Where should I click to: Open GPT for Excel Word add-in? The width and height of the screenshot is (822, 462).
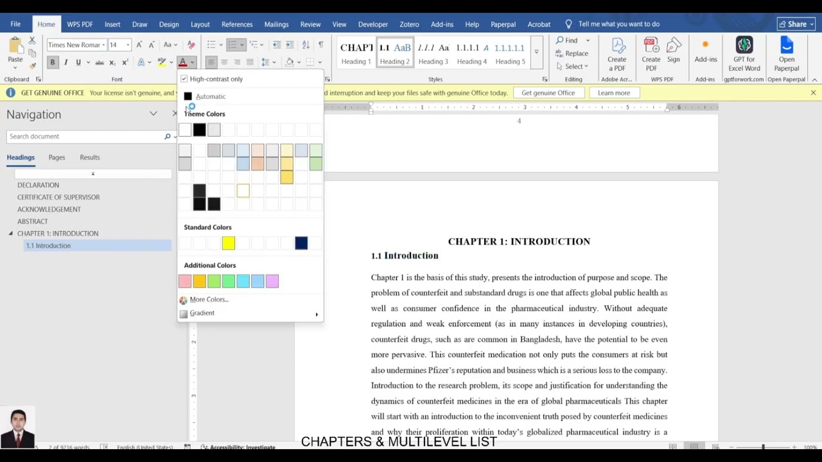point(744,55)
